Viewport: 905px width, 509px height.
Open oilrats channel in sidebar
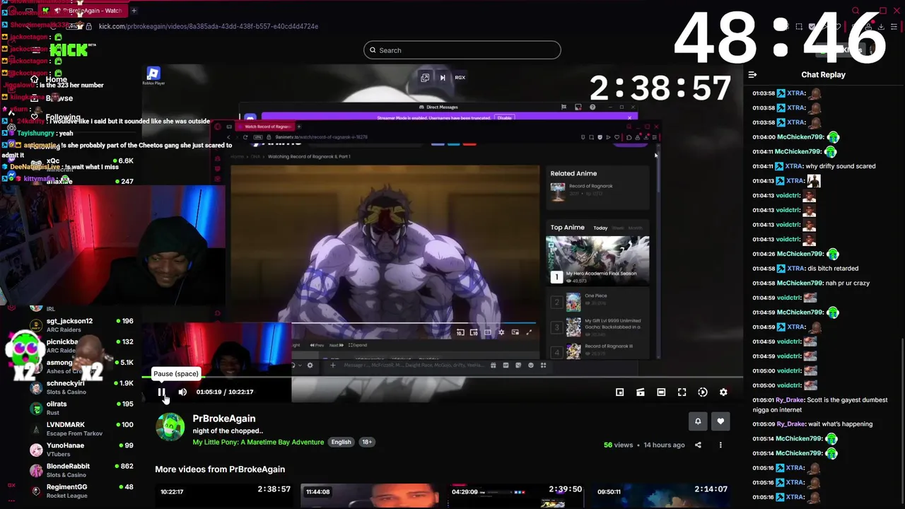pyautogui.click(x=81, y=408)
